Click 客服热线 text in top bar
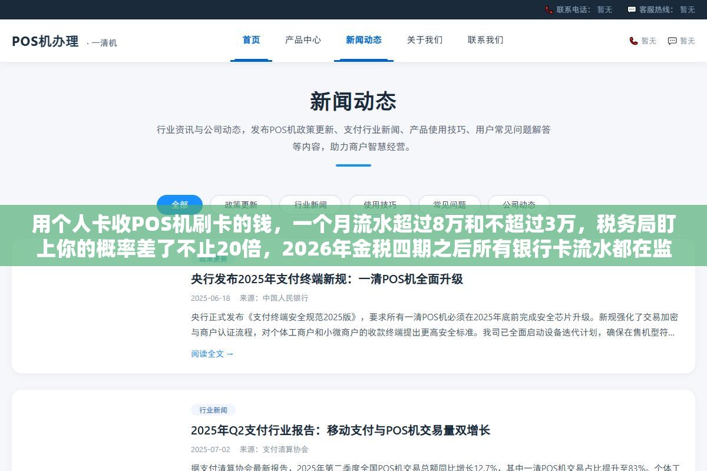Screen dimensions: 707x471 (658, 9)
